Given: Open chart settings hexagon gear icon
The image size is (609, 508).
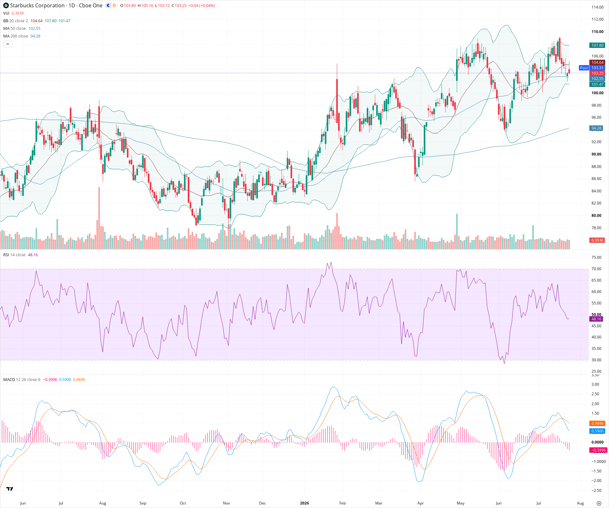Looking at the screenshot, I should (x=599, y=503).
